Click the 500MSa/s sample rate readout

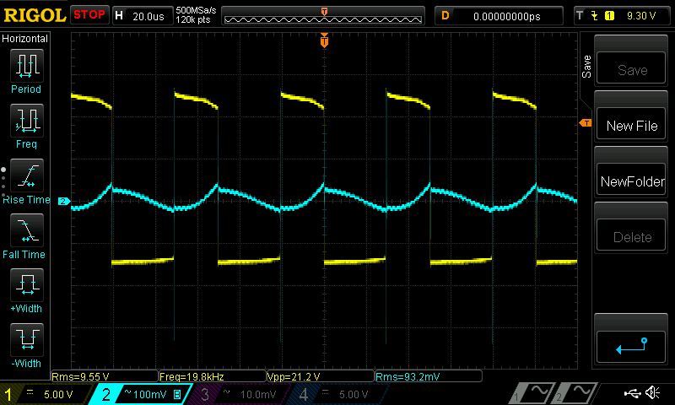[196, 11]
